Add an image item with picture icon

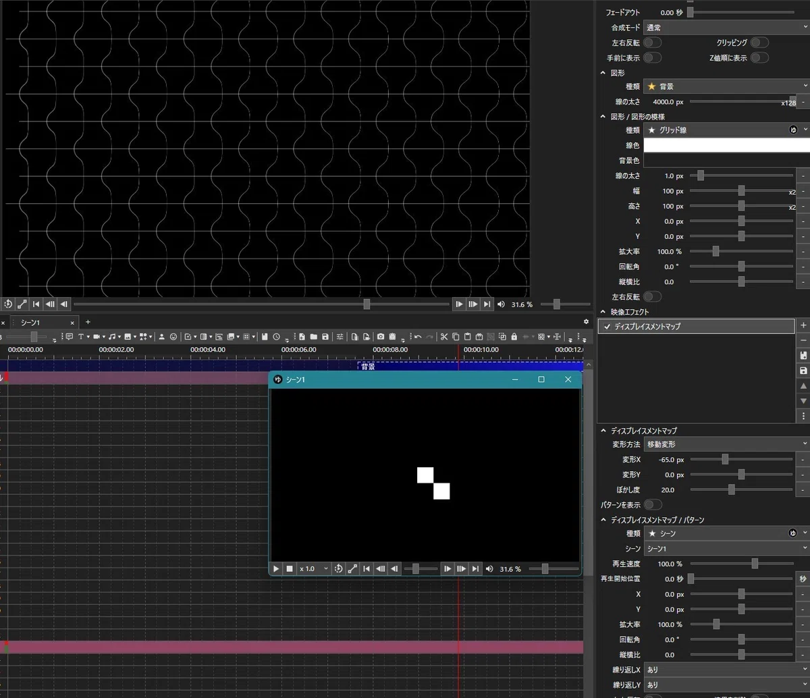(129, 336)
